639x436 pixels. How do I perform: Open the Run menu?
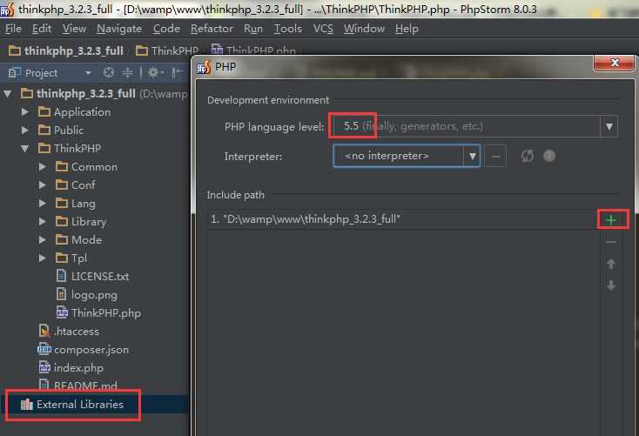[253, 29]
